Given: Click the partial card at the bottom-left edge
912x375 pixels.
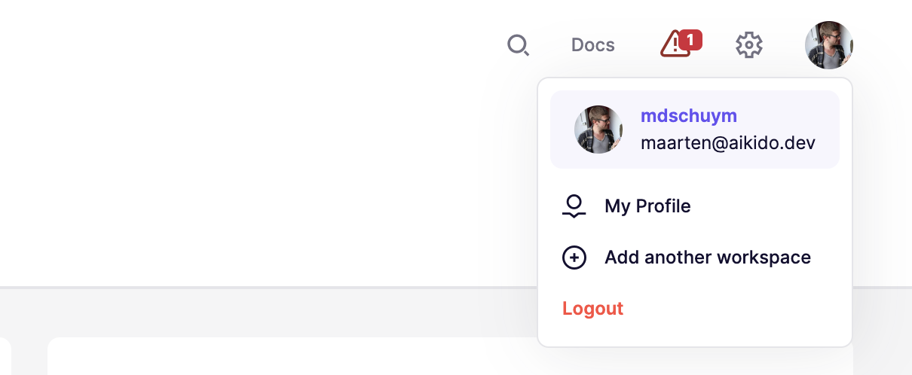Looking at the screenshot, I should (x=5, y=357).
